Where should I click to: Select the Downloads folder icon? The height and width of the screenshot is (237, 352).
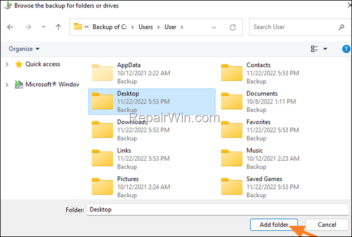pos(102,130)
